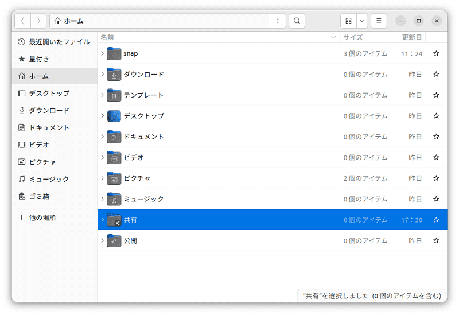Open ダウンロード in sidebar

pos(55,111)
